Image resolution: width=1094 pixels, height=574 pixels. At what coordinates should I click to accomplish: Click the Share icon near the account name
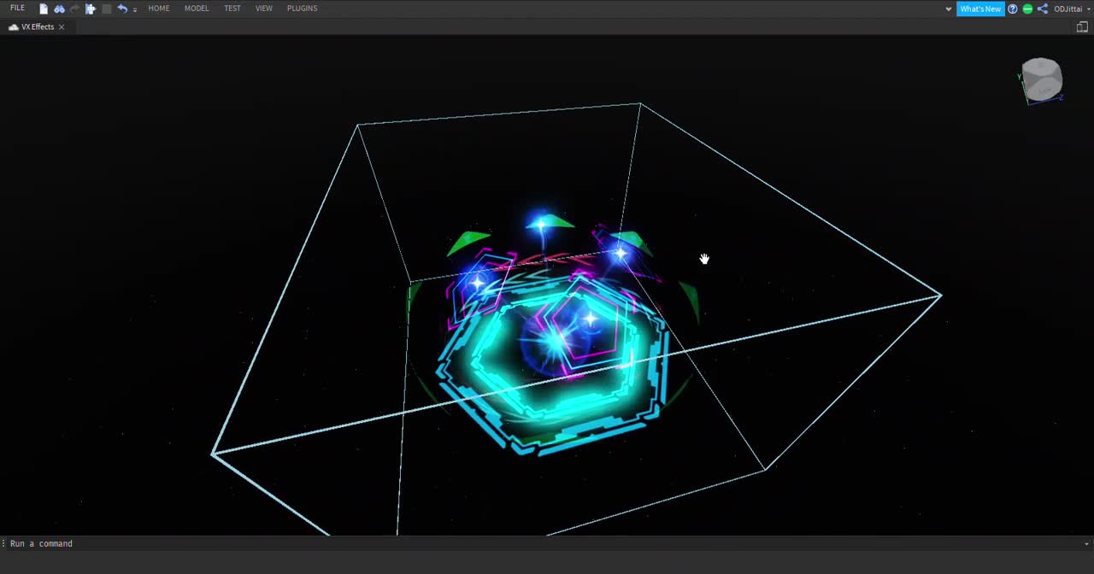pos(1042,9)
